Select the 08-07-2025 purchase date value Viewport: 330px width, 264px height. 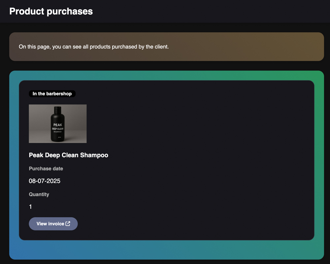(x=45, y=181)
